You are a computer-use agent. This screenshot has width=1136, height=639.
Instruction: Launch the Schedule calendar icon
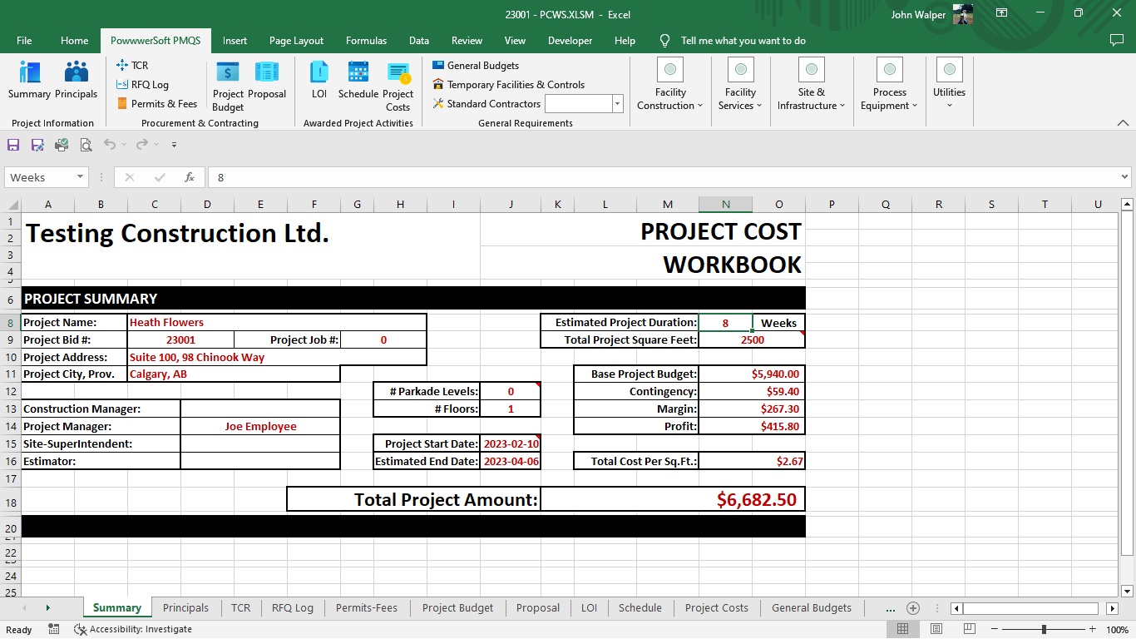coord(358,81)
